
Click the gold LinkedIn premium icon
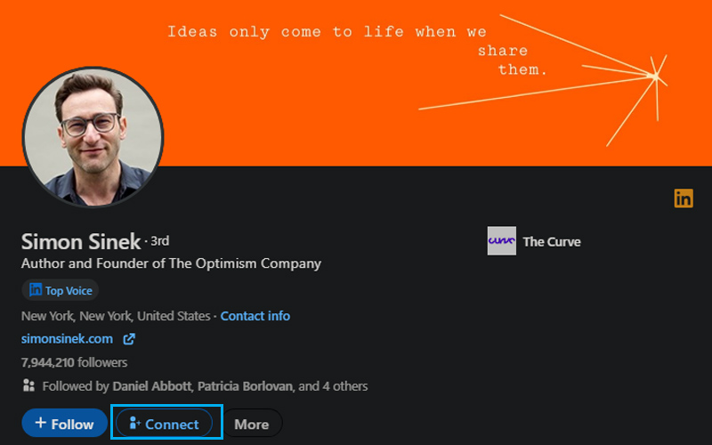point(684,198)
